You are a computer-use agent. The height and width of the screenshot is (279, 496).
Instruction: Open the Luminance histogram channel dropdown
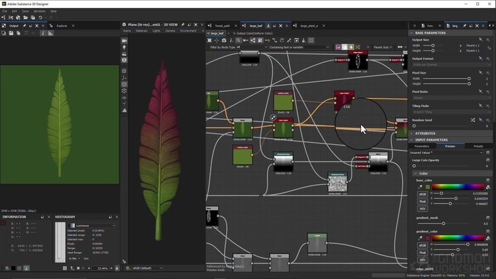(x=92, y=226)
